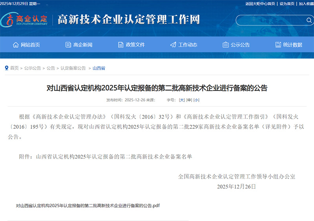Click the clipboard icon beside 公示公告

tap(225, 44)
